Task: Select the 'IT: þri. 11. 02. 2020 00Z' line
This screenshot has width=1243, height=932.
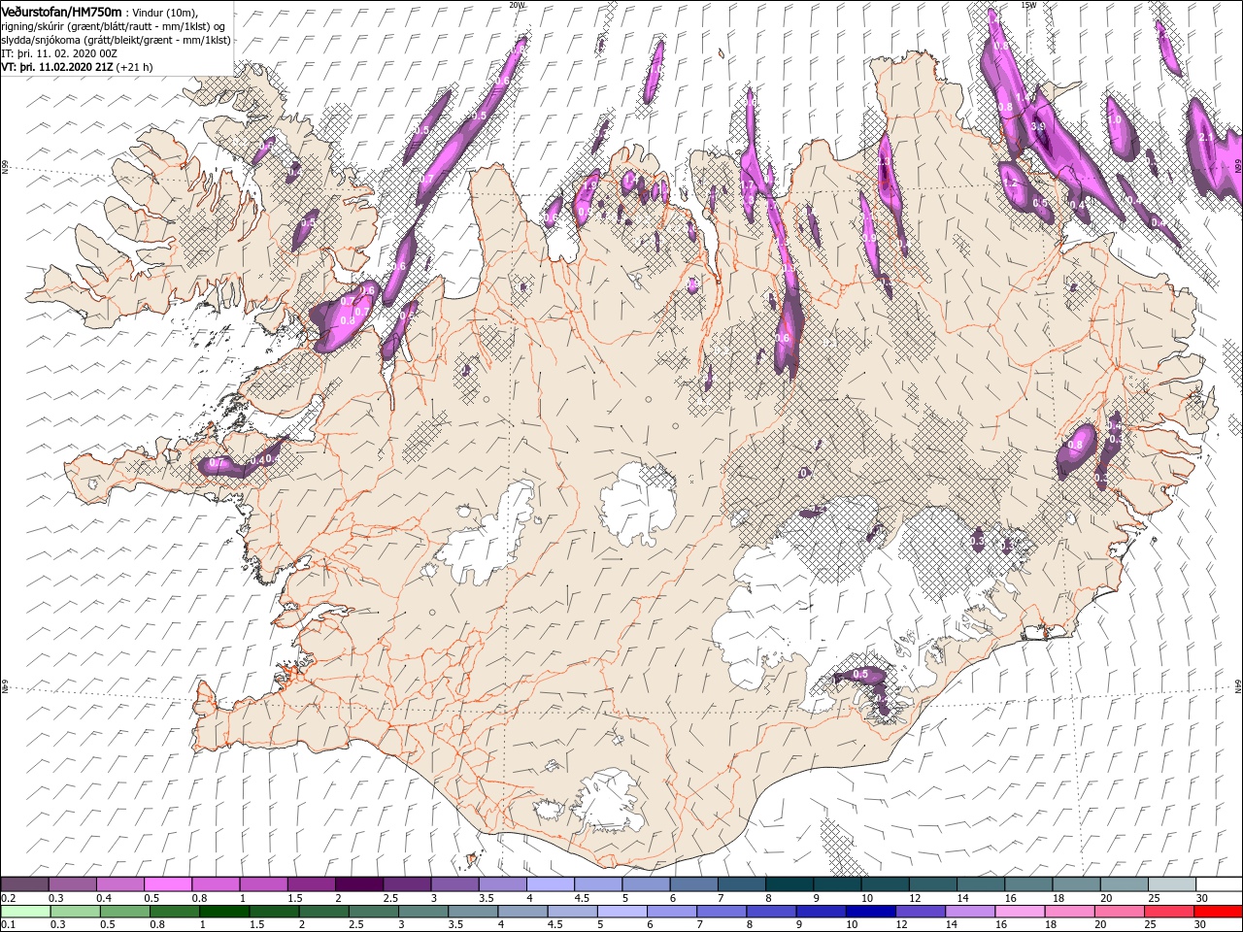Action: tap(59, 54)
